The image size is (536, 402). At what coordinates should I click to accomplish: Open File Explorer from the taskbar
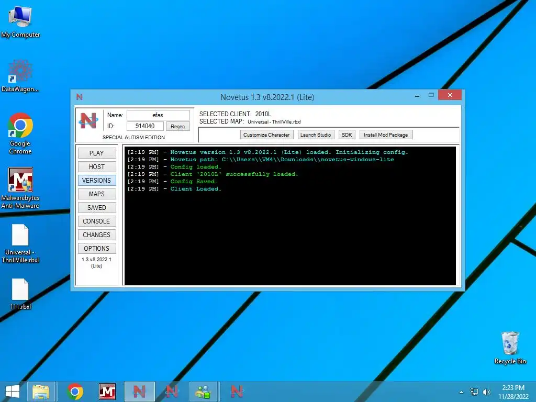[41, 392]
